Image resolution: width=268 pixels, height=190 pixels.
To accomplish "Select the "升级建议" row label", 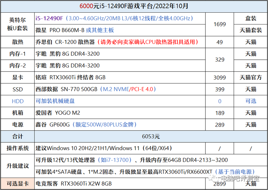I will click(x=17, y=166).
